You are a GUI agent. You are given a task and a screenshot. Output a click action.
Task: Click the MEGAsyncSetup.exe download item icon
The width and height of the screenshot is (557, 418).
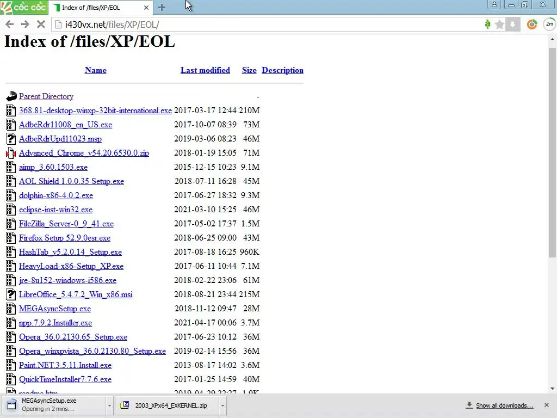[11, 405]
